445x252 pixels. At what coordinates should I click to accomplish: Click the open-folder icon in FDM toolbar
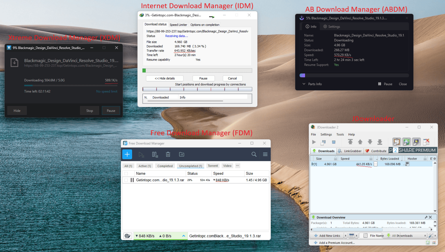182,154
